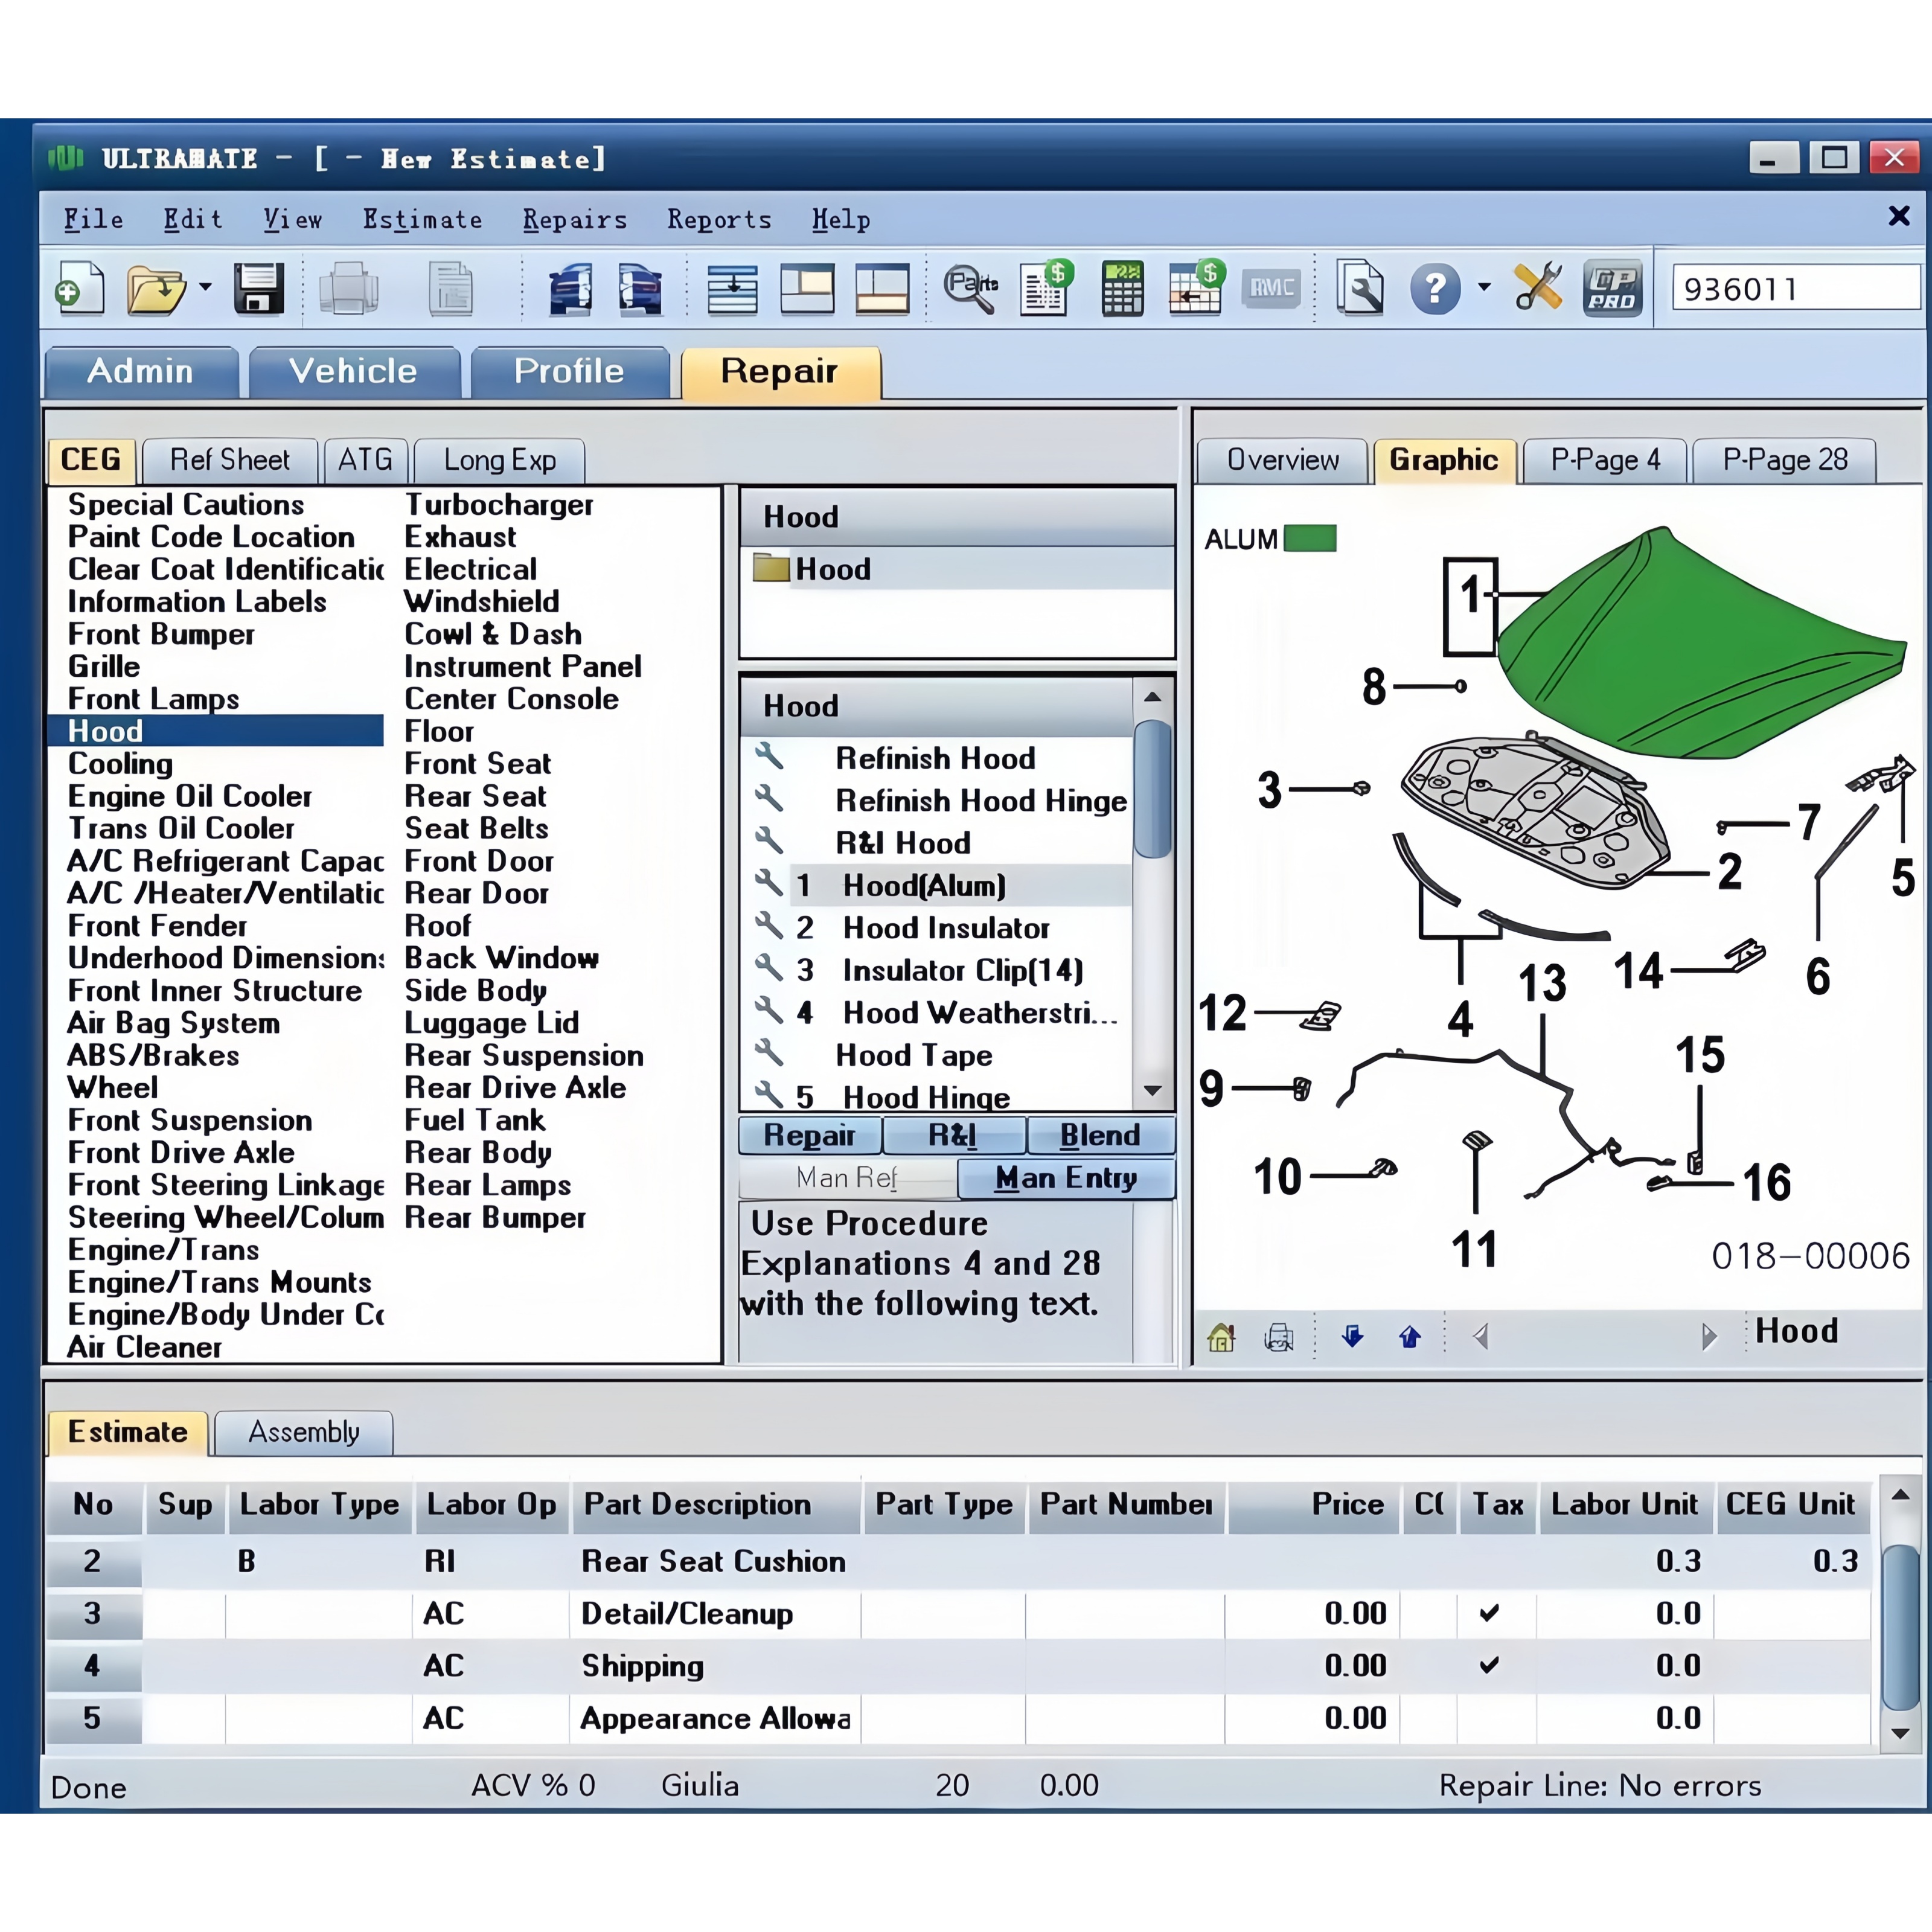Image resolution: width=1932 pixels, height=1932 pixels.
Task: Click layout icon with top-right pane highlighted
Action: pos(807,289)
